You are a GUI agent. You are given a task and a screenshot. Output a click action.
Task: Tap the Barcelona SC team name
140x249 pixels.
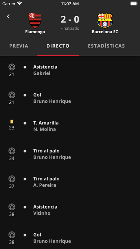tap(105, 32)
